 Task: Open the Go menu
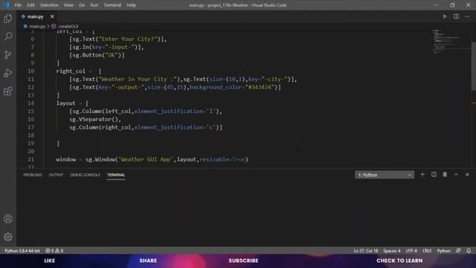coord(82,5)
